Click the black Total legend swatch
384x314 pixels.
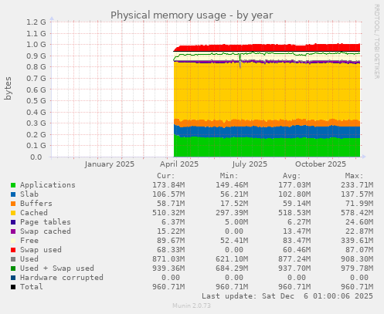pyautogui.click(x=13, y=287)
